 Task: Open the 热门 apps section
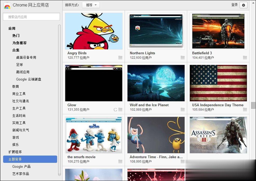16,36
